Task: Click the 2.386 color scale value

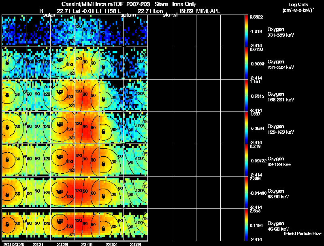Action: point(255,179)
